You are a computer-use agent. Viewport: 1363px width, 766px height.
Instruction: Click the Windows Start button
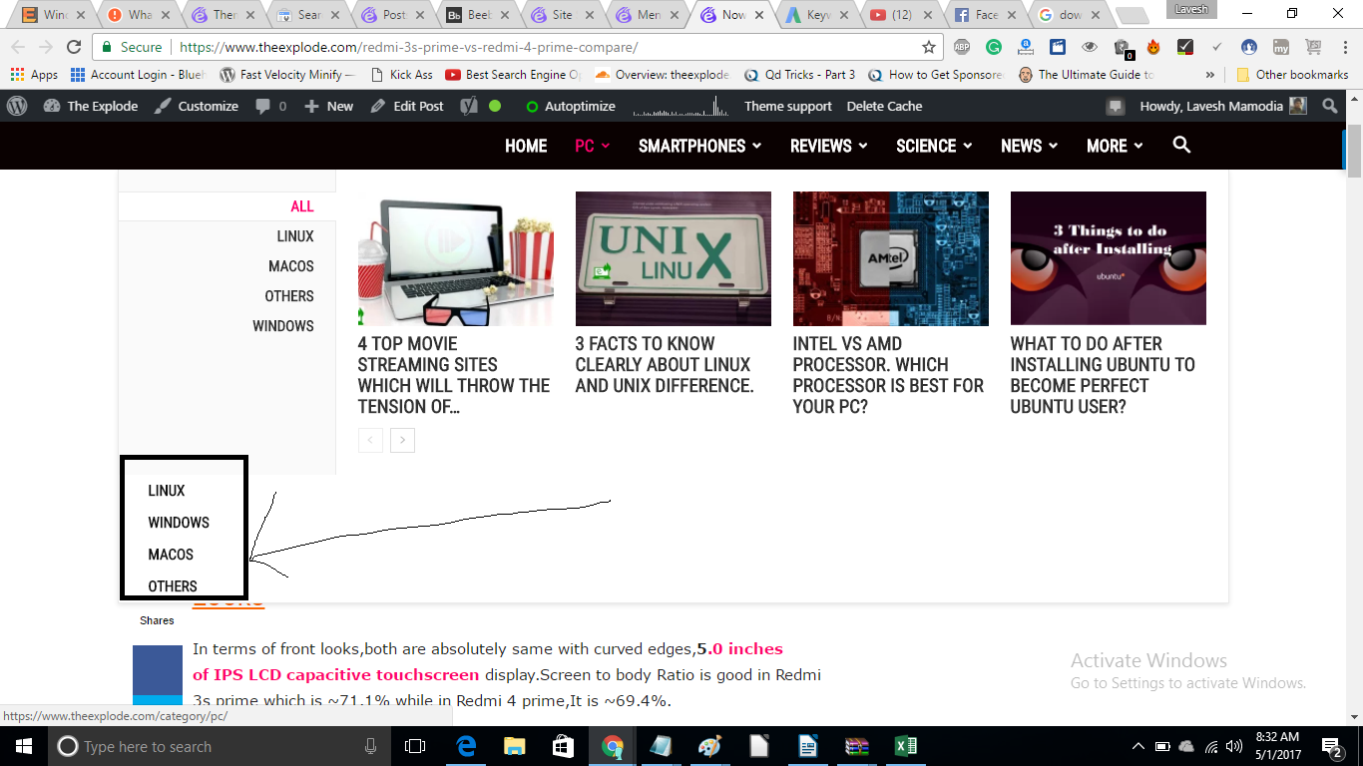click(x=23, y=746)
